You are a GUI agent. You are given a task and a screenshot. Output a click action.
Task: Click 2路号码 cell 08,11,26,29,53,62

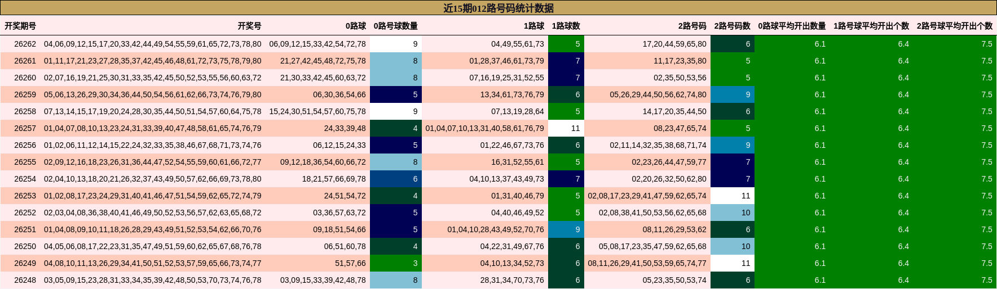pos(674,229)
